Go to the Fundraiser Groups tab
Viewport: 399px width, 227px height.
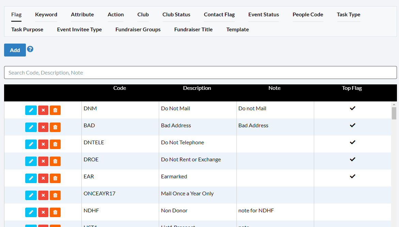pyautogui.click(x=138, y=30)
